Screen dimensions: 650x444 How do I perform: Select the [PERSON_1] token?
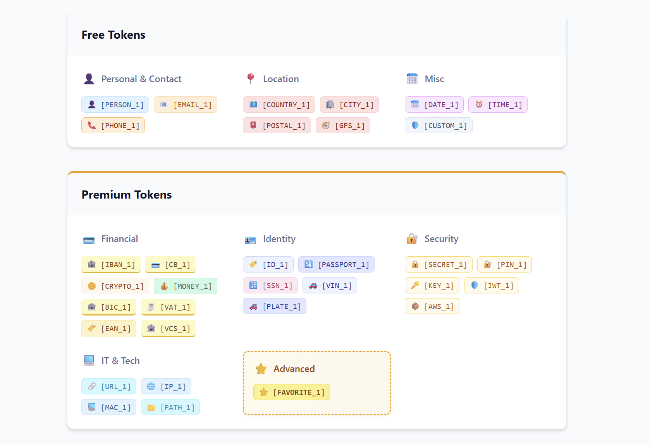pos(115,104)
